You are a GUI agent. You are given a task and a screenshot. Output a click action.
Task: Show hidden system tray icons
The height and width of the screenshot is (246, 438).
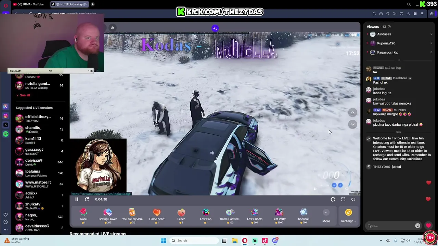point(381,241)
